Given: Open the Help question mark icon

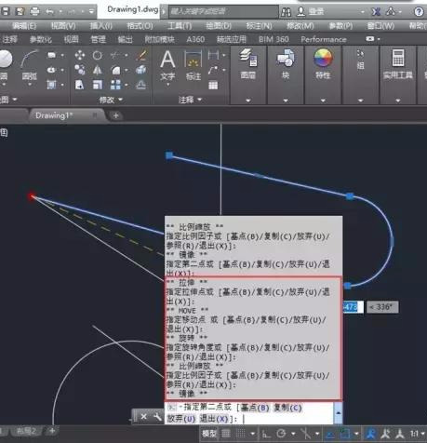Looking at the screenshot, I should [x=419, y=12].
